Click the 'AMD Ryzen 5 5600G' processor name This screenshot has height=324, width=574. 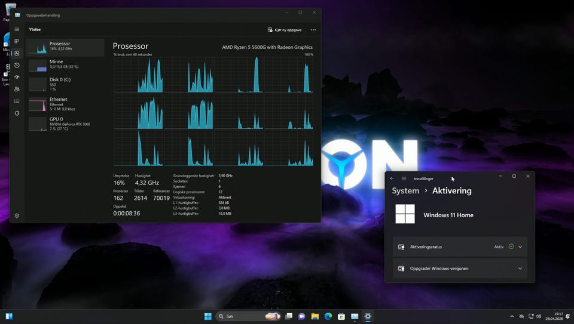267,47
